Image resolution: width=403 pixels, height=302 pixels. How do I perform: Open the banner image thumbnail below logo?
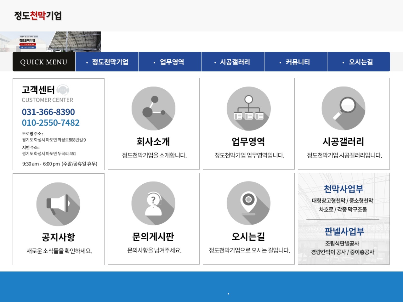coord(50,42)
